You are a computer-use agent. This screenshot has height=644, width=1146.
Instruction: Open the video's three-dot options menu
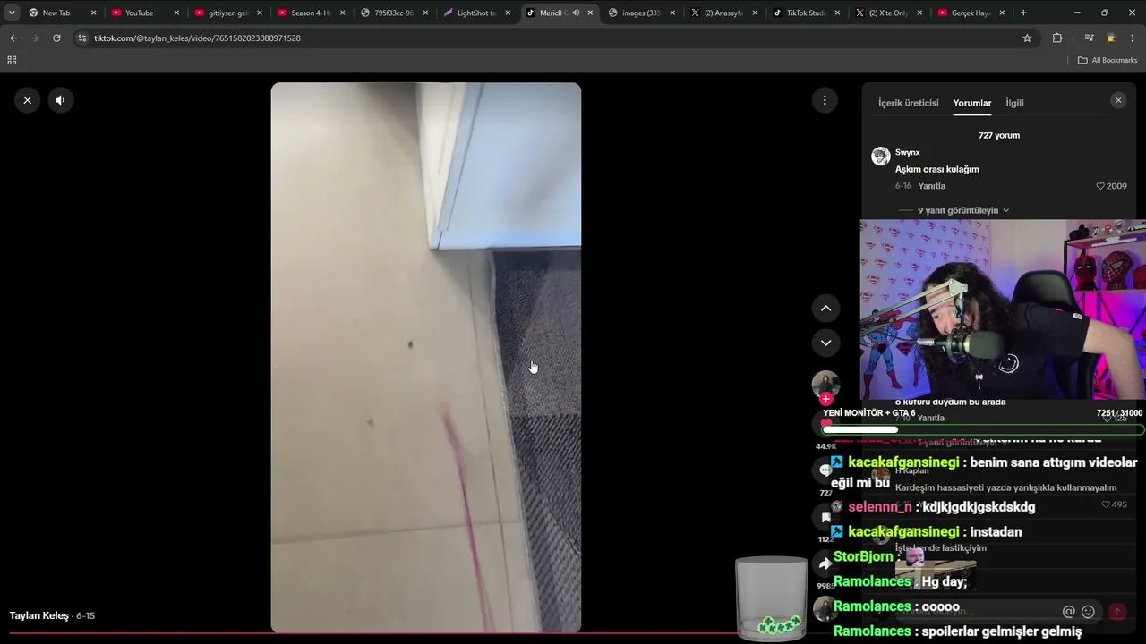(825, 100)
